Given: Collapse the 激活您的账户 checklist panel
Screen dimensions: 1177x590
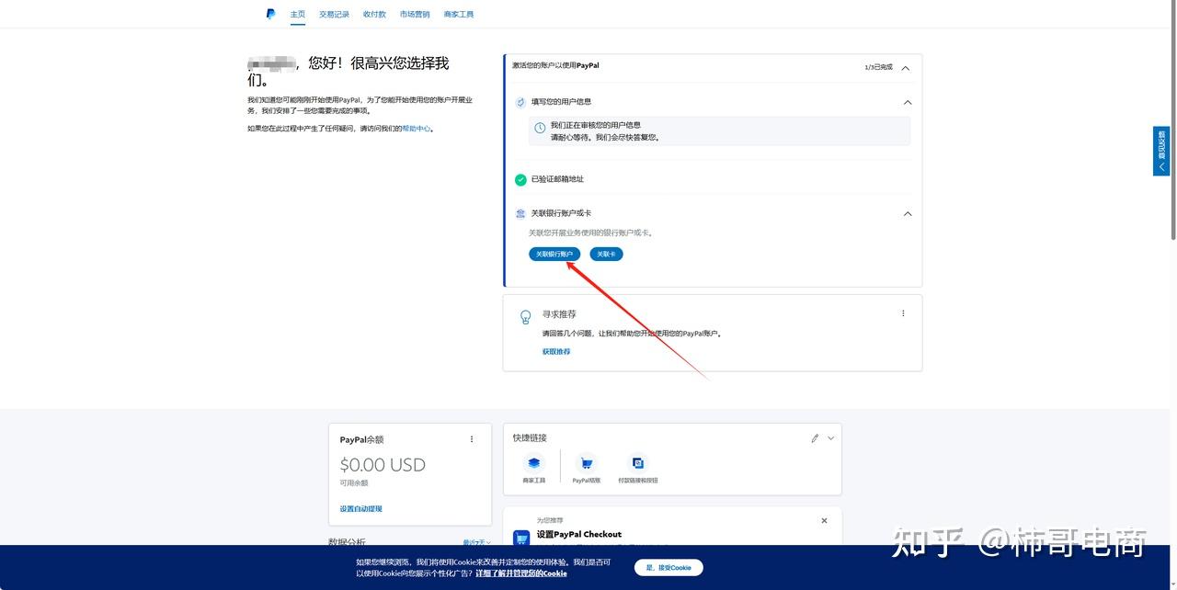Looking at the screenshot, I should pyautogui.click(x=906, y=68).
